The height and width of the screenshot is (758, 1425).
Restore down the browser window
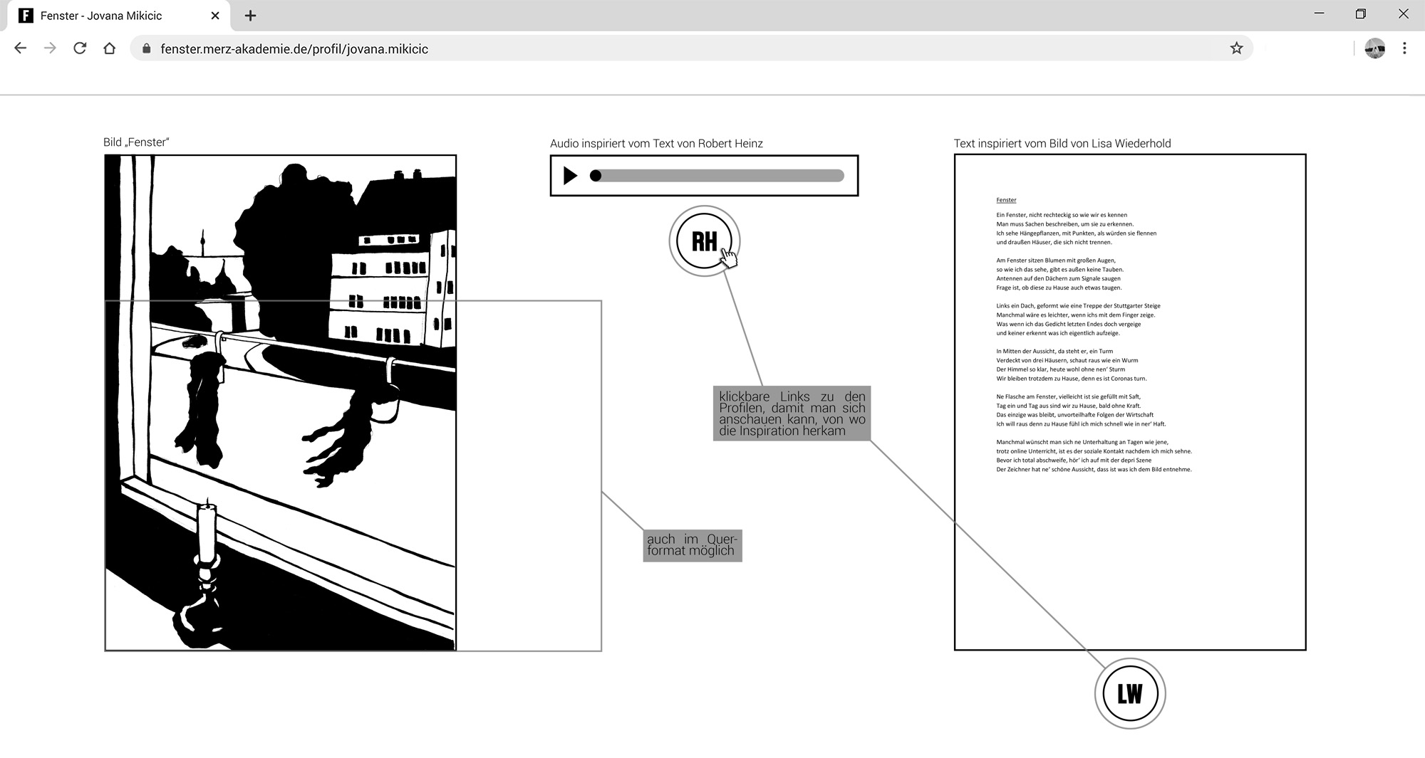[x=1361, y=14]
